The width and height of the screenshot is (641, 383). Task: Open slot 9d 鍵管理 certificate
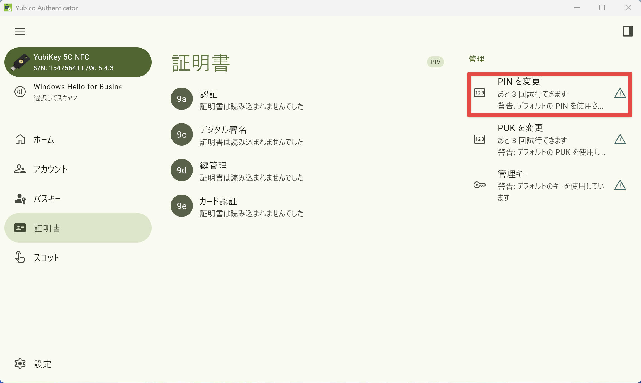pos(307,170)
